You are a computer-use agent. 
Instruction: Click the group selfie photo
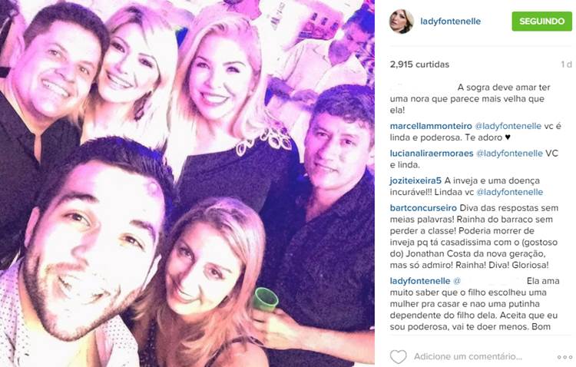tap(187, 183)
